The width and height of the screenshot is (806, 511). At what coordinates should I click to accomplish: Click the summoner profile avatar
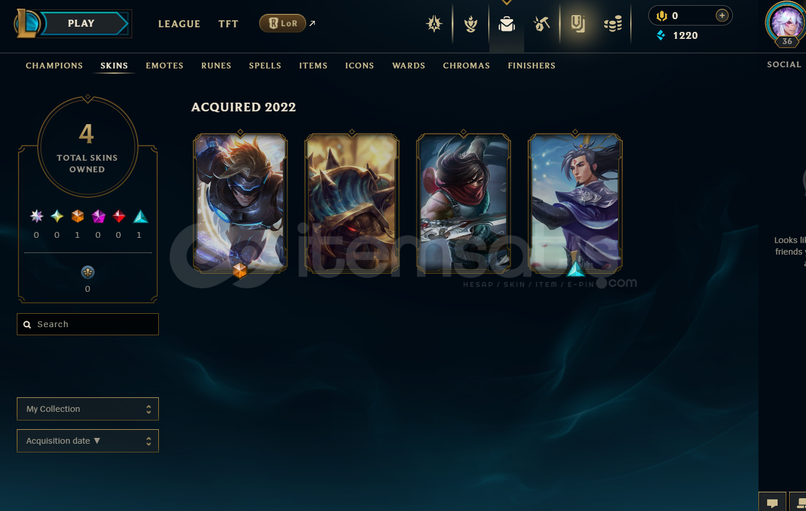point(786,23)
